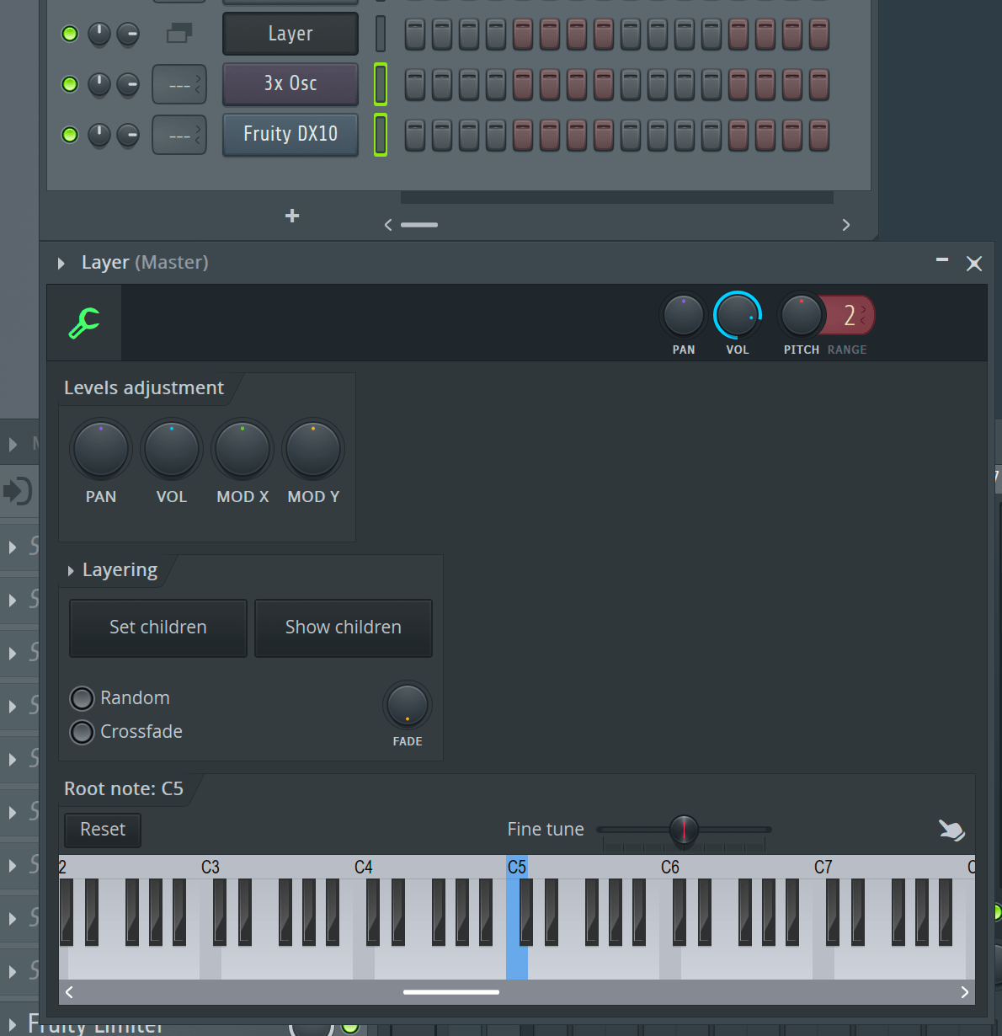Click the Fine tune slider handle

click(x=684, y=830)
